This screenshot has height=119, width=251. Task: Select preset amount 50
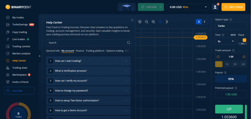tap(235, 64)
